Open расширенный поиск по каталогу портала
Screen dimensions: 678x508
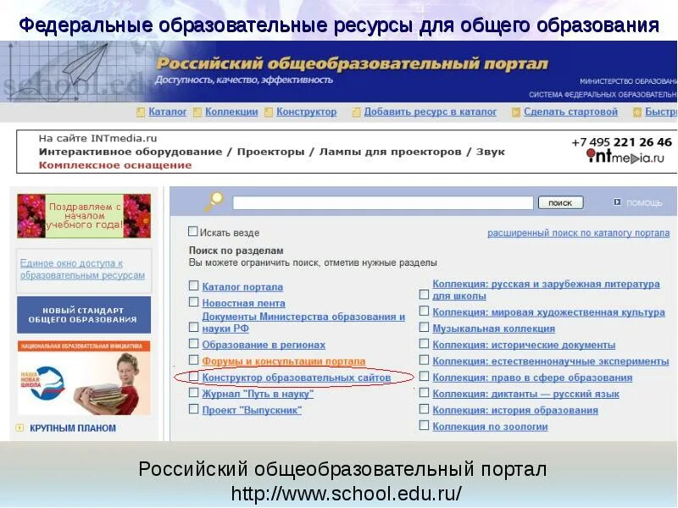[579, 234]
